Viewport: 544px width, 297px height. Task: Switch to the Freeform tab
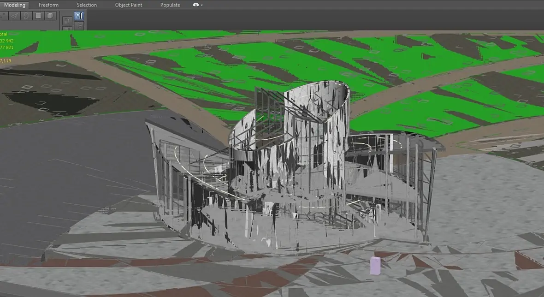tap(48, 5)
